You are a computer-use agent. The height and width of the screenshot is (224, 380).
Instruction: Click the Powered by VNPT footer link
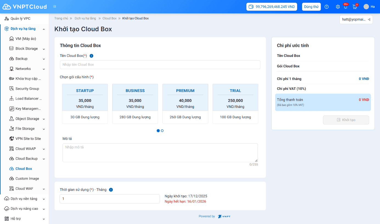point(215,216)
